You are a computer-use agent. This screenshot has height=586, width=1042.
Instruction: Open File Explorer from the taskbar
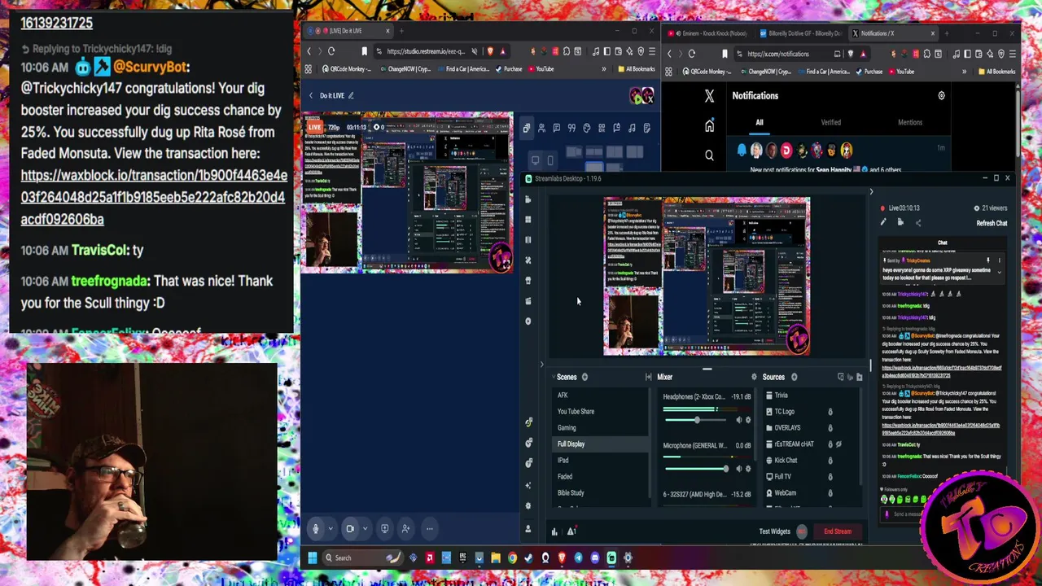click(x=495, y=558)
